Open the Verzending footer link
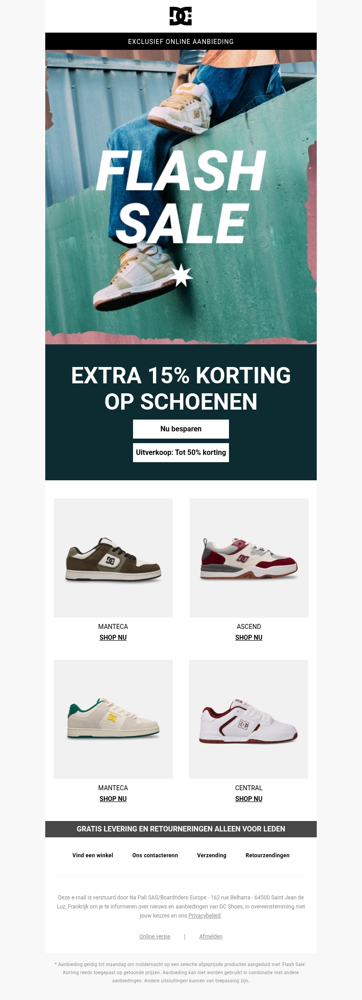 pyautogui.click(x=212, y=855)
